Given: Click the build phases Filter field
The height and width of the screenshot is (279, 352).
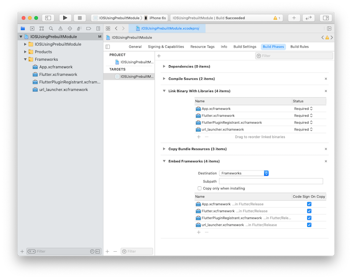Looking at the screenshot, I should click(294, 56).
